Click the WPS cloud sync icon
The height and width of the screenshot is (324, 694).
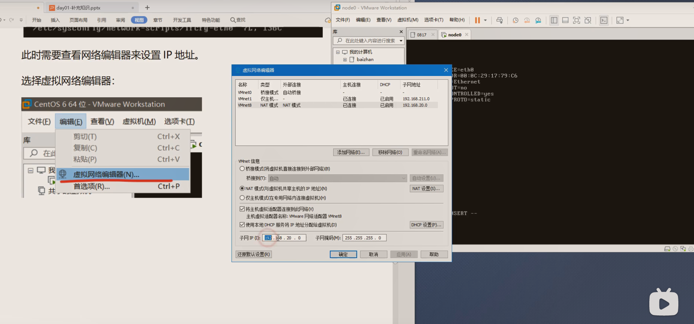328,20
